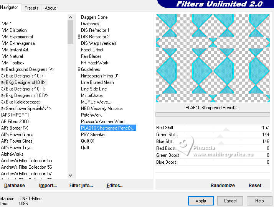This screenshot has width=274, height=207.
Task: Choose Quilt 01 filter
Action: pos(88,141)
